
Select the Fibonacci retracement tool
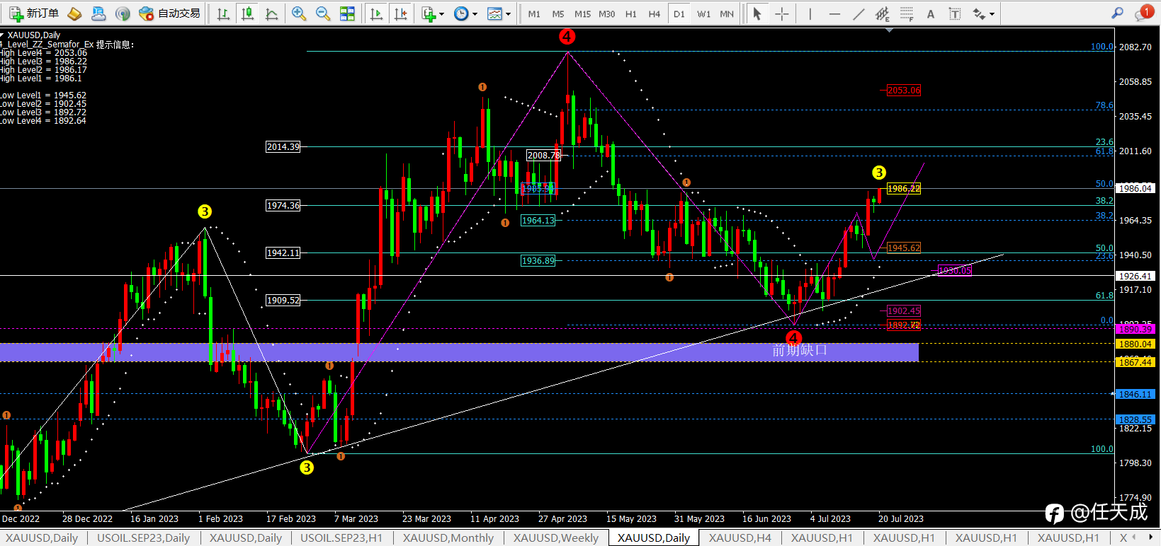(x=907, y=13)
